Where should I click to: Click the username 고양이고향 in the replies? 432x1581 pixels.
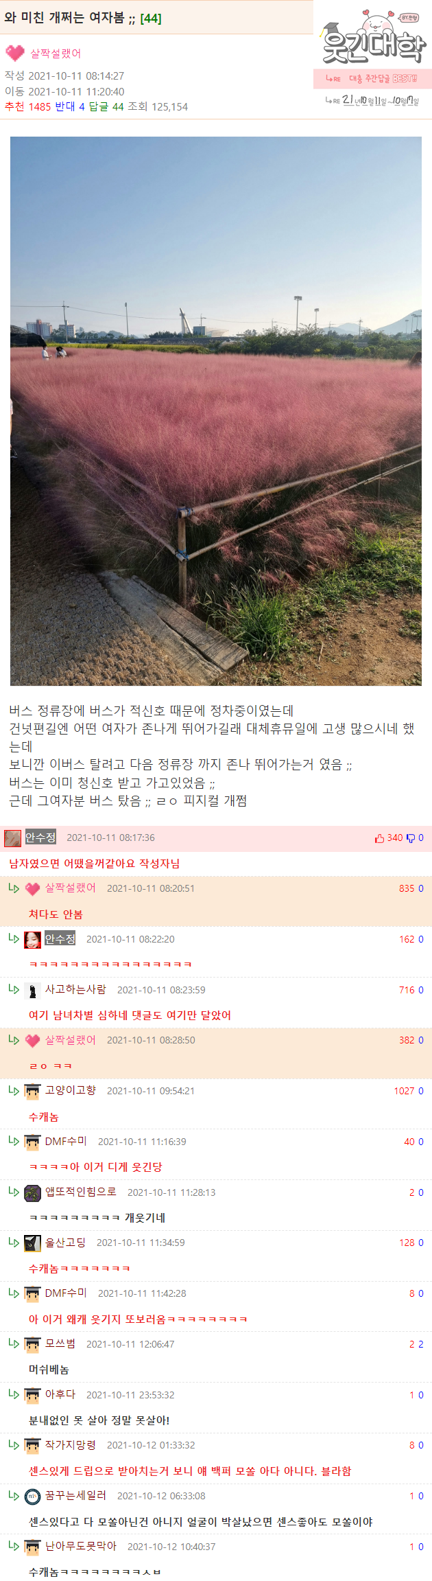[x=71, y=1090]
